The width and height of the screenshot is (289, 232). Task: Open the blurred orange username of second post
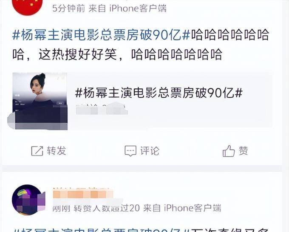83,194
